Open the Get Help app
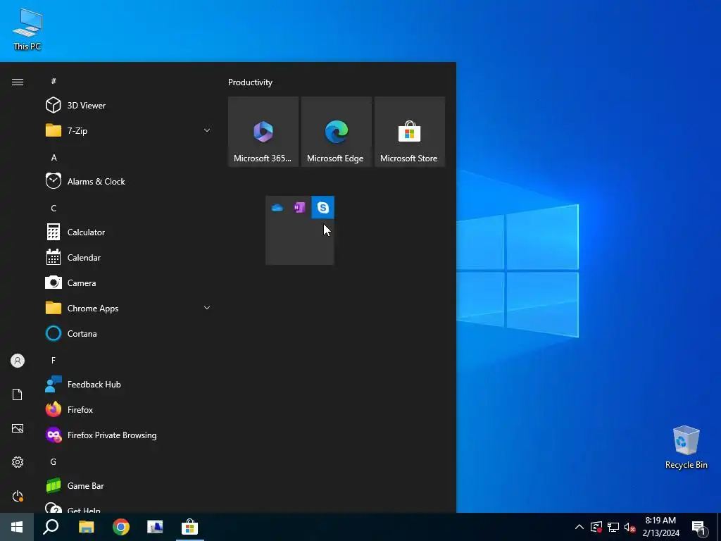The height and width of the screenshot is (541, 721). coord(128,507)
